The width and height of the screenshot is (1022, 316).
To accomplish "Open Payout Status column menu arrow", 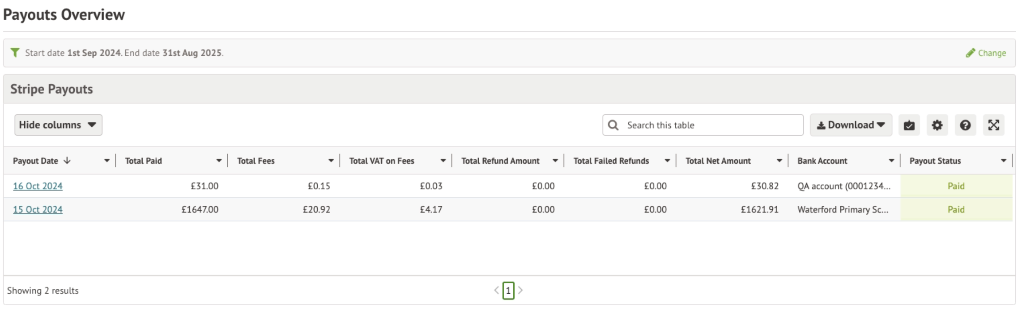I will click(1004, 161).
